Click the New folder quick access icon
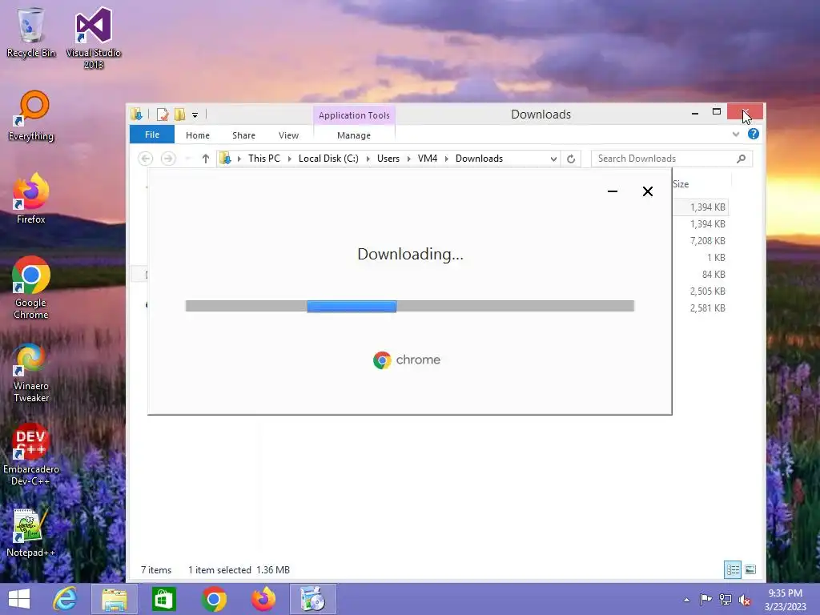The image size is (820, 615). pos(180,114)
